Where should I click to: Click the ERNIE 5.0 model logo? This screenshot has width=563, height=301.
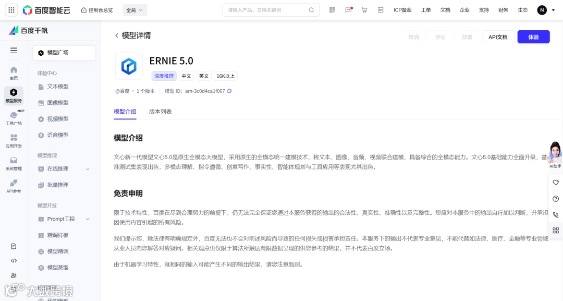tap(129, 66)
